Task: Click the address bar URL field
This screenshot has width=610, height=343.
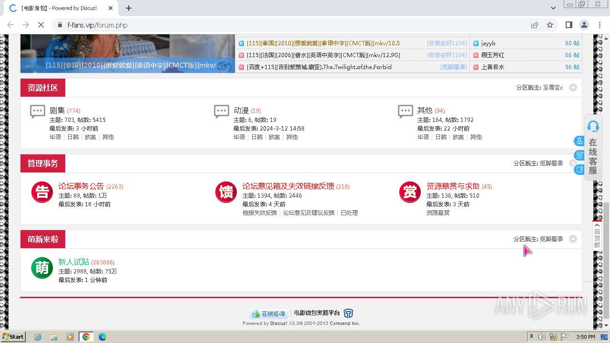Action: coord(291,25)
